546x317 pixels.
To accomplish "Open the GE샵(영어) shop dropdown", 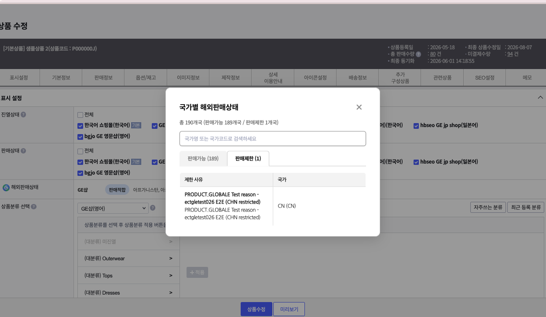I will point(113,208).
